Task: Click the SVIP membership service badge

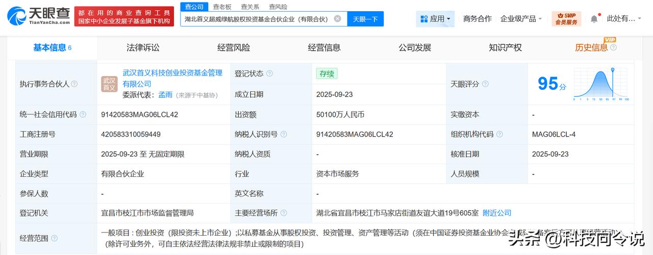Action: point(566,19)
